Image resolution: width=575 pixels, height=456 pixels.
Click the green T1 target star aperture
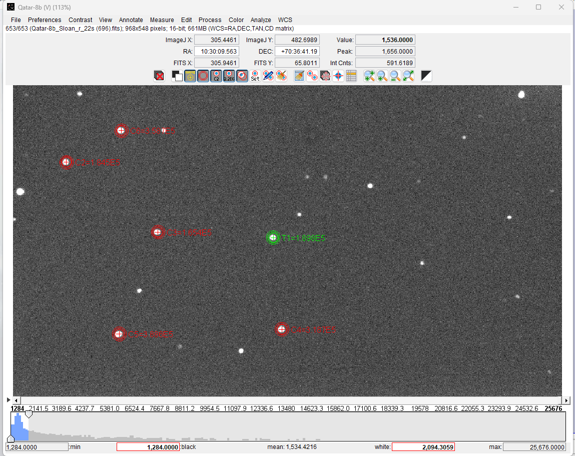[273, 238]
